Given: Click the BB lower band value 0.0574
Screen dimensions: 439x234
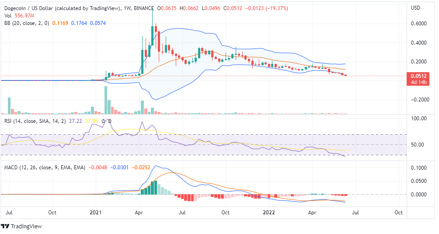Looking at the screenshot, I should tap(98, 23).
